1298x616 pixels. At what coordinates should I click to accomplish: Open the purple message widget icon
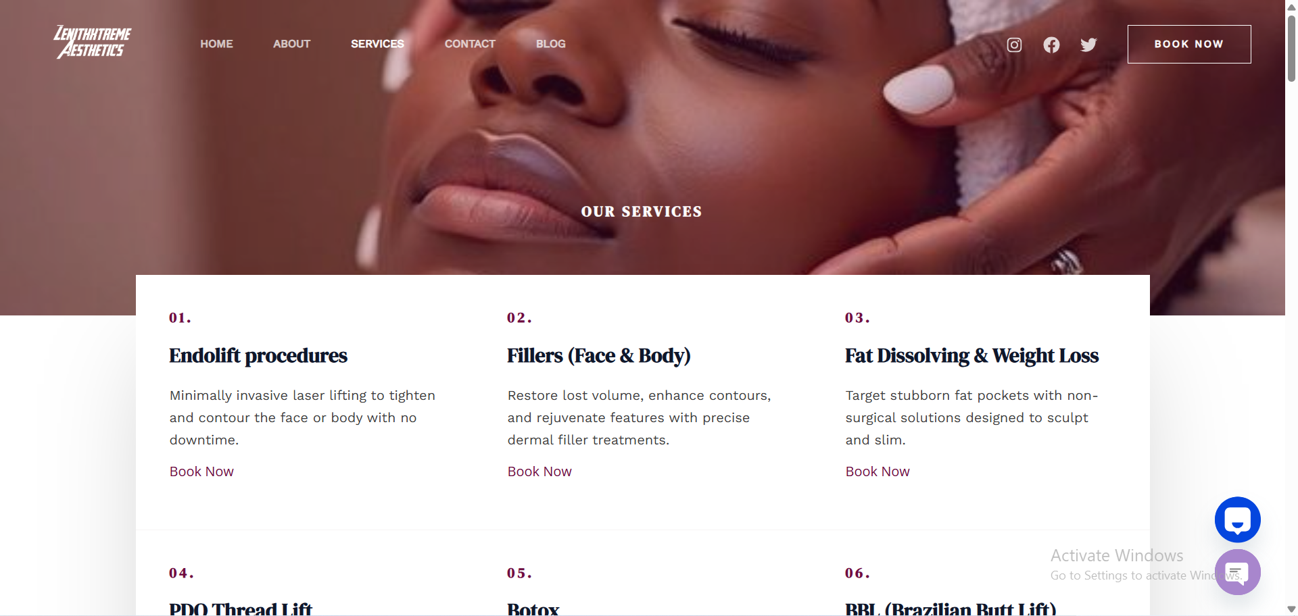click(x=1237, y=572)
